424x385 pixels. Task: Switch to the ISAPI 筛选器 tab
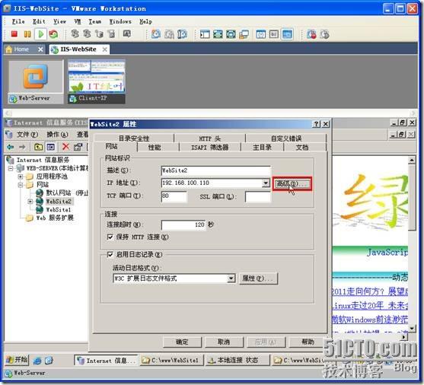tap(210, 147)
